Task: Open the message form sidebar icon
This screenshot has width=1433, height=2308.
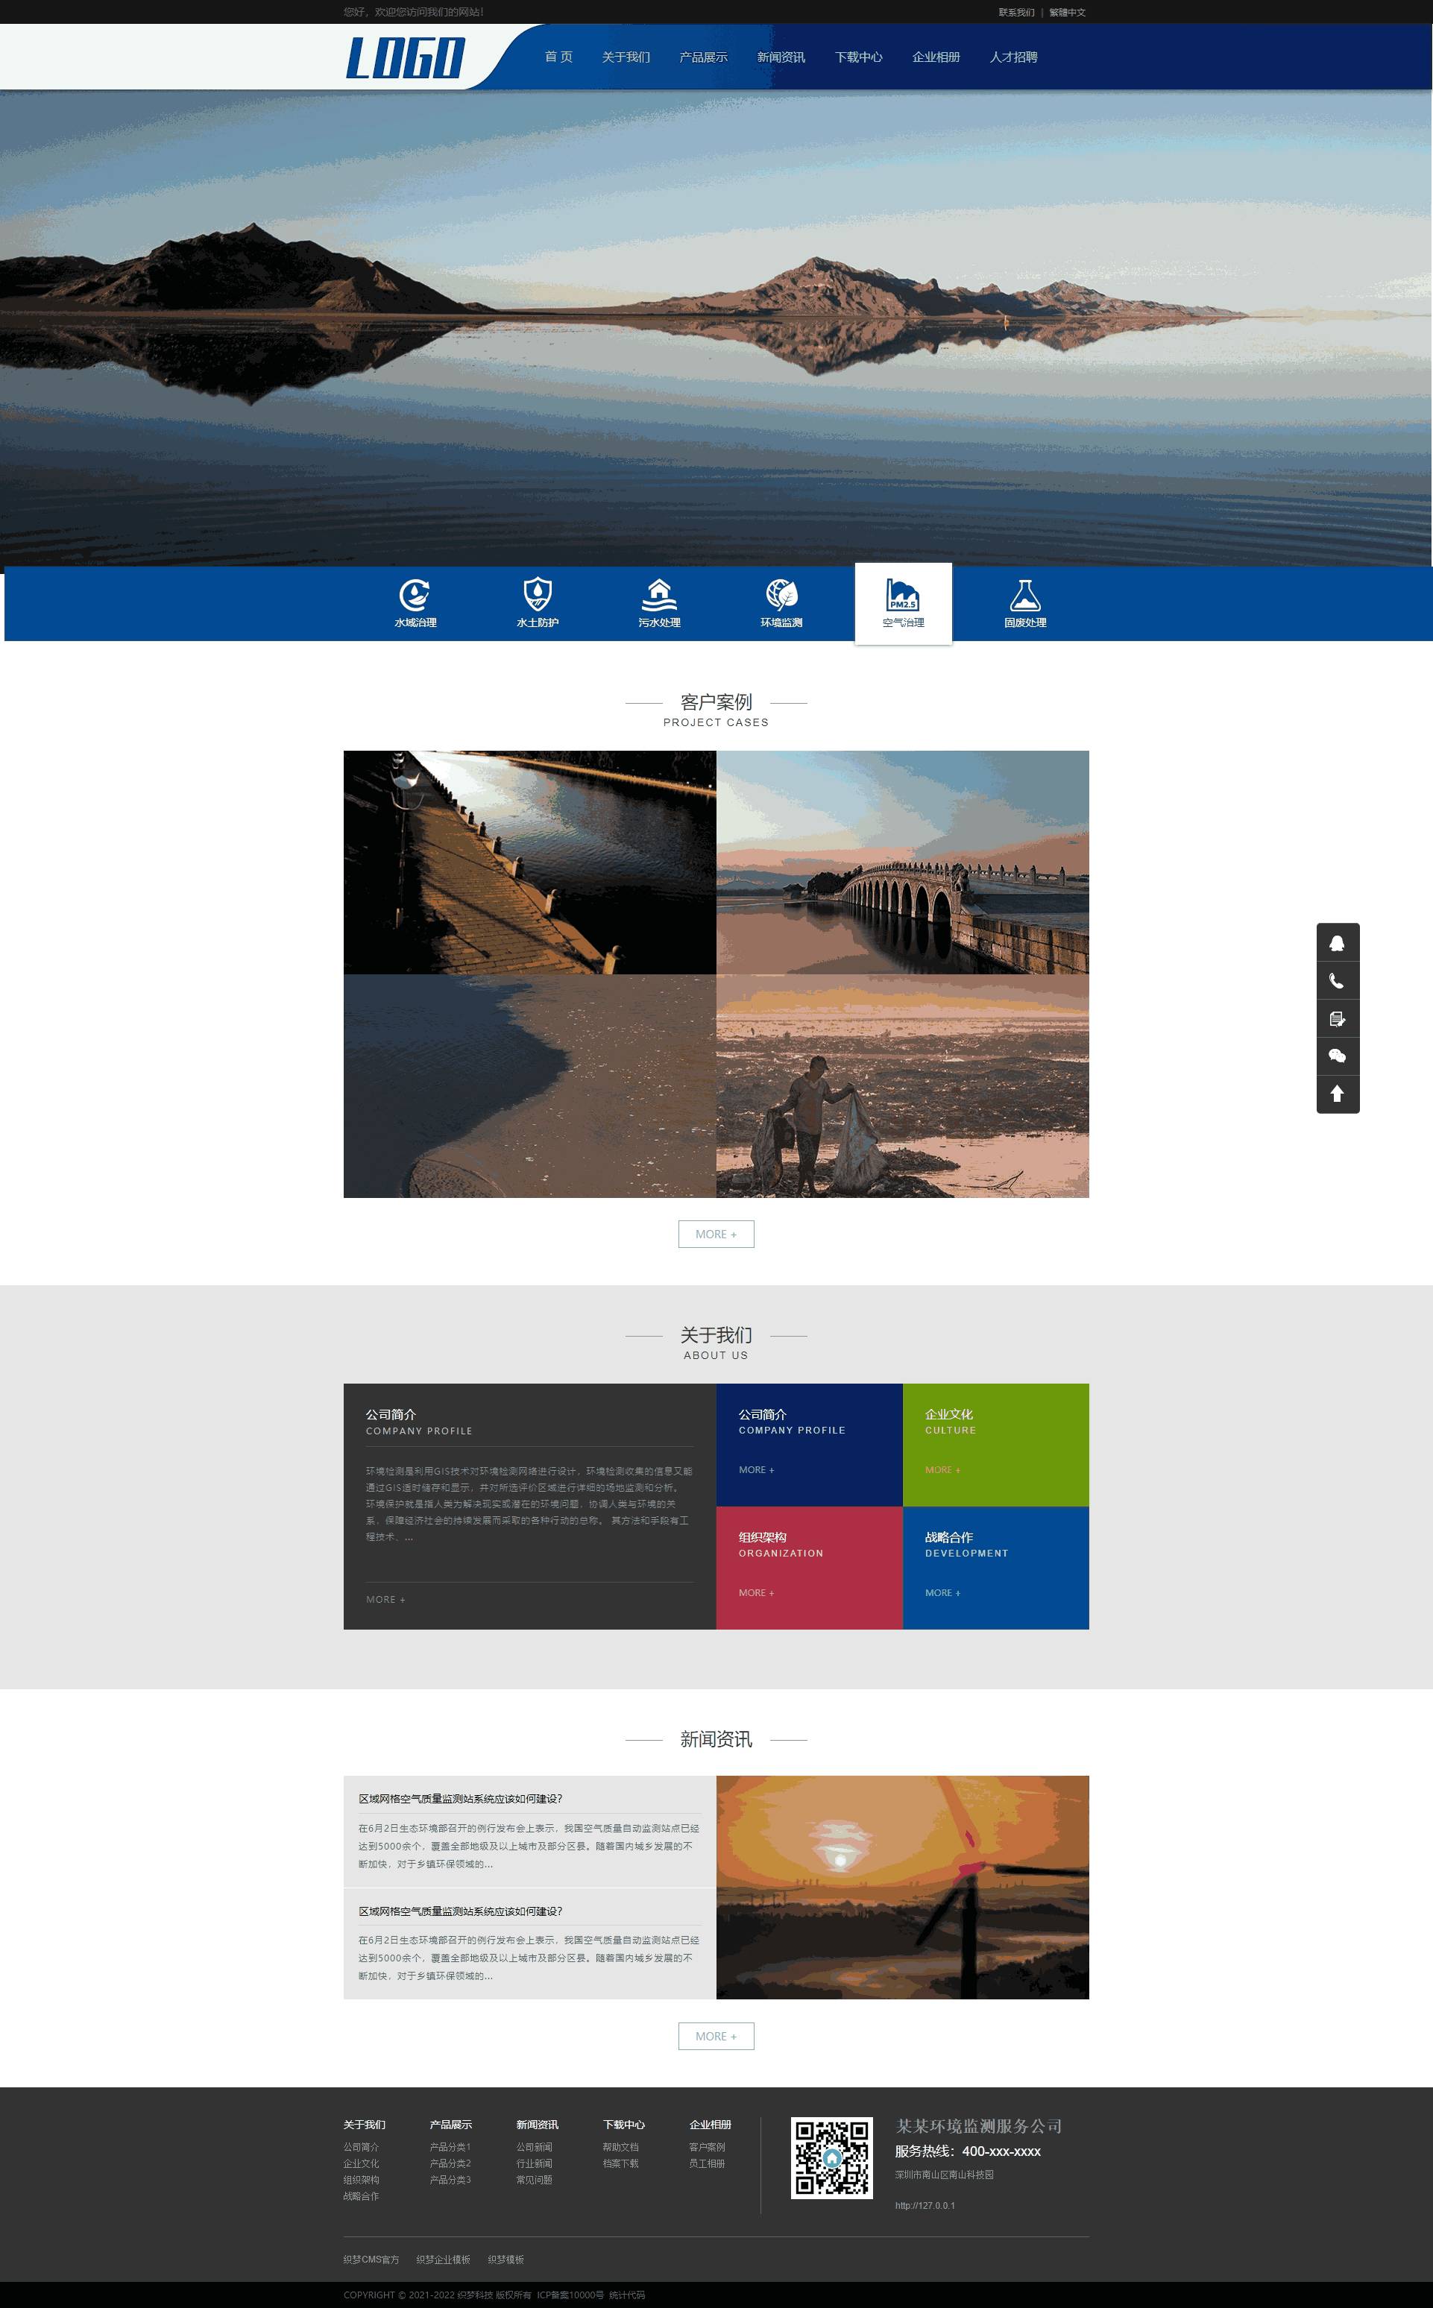Action: [1336, 1018]
